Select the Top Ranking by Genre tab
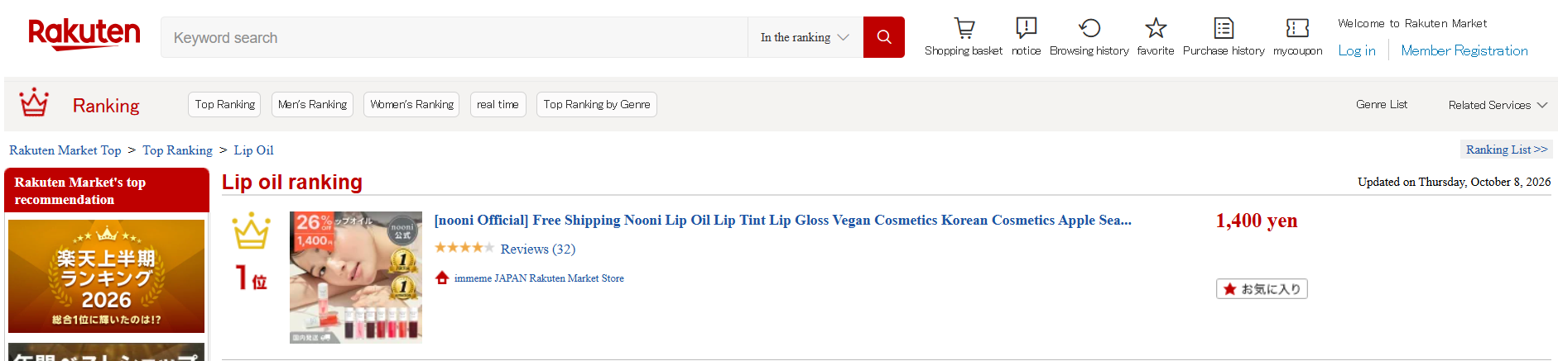Screen dimensions: 1558x361 tap(597, 104)
